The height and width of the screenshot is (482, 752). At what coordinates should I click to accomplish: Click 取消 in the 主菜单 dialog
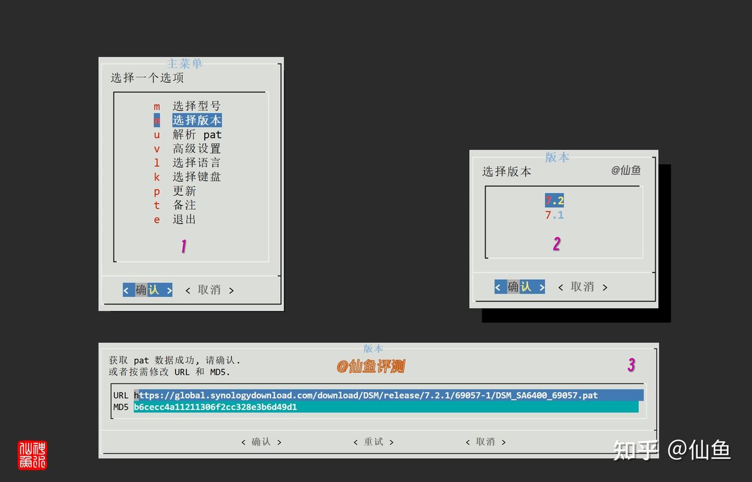(x=209, y=290)
